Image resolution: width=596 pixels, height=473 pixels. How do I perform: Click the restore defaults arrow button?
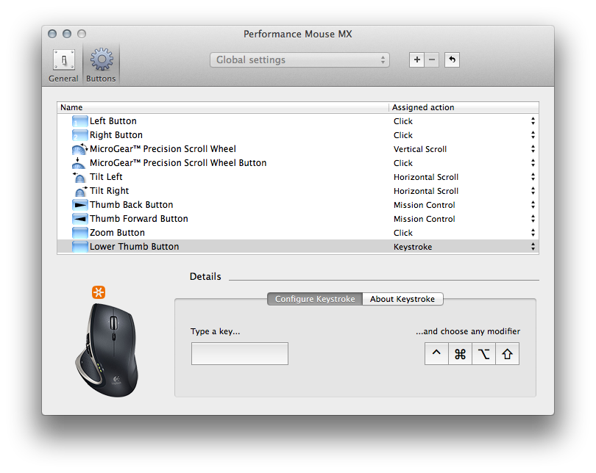tap(452, 60)
